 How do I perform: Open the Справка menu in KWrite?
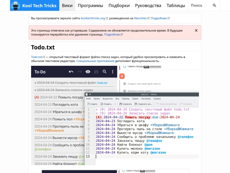coord(157,99)
